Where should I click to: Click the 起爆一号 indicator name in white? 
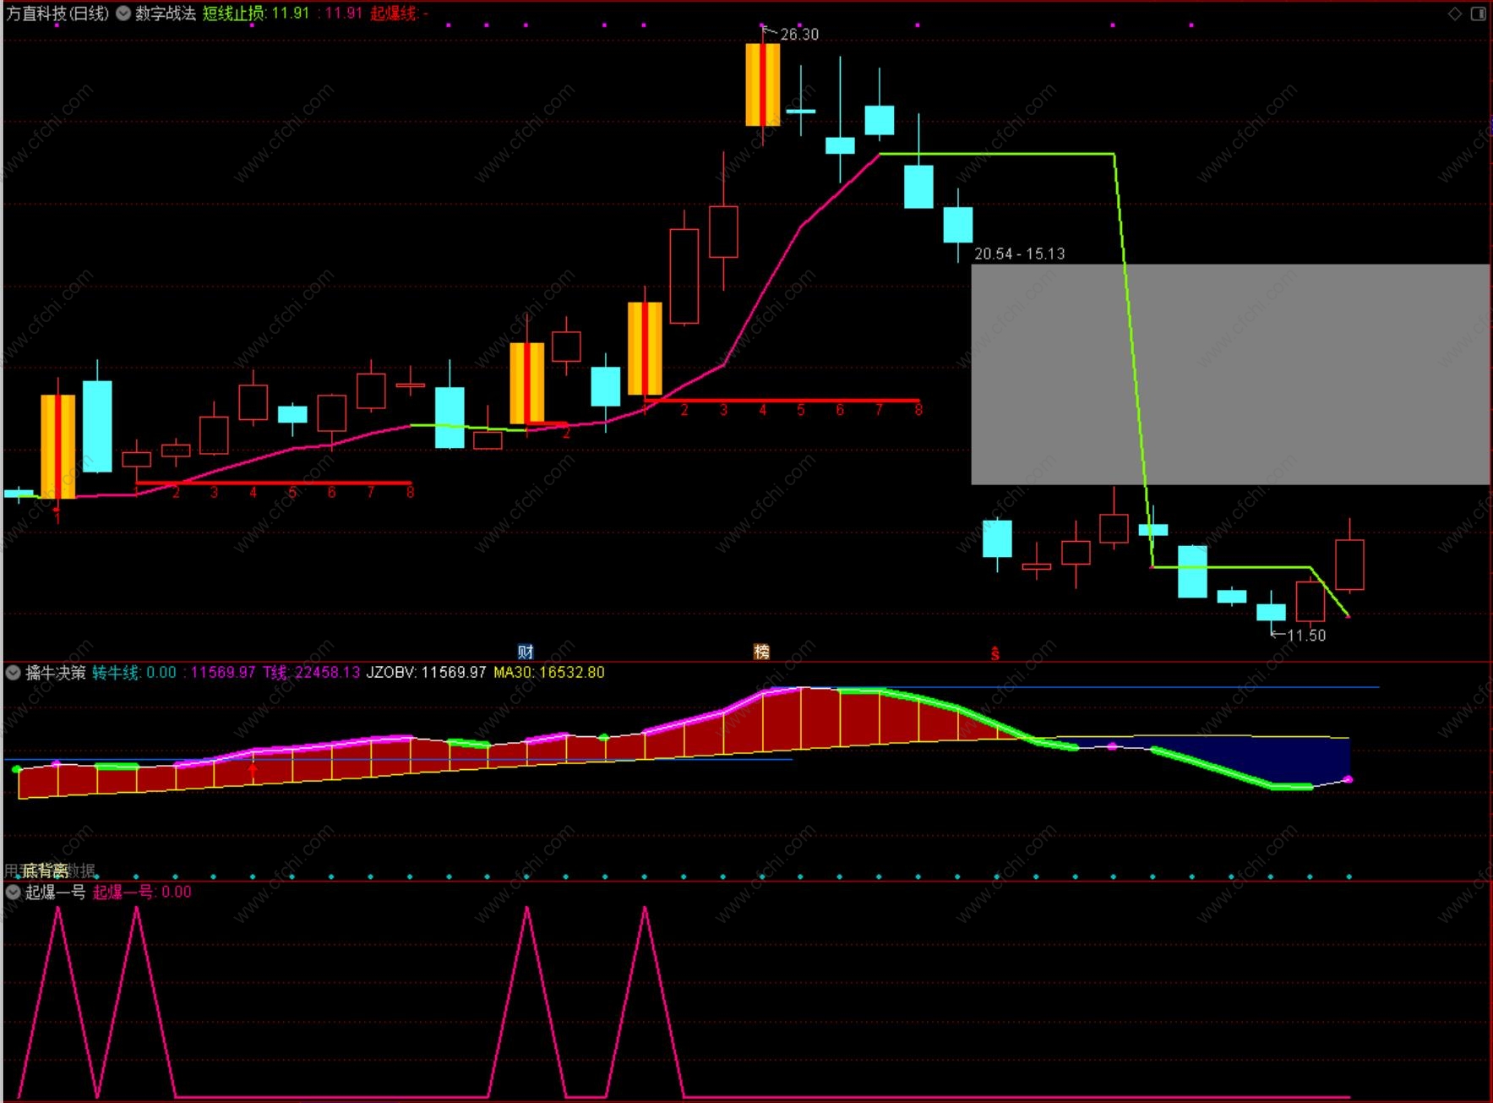(56, 892)
